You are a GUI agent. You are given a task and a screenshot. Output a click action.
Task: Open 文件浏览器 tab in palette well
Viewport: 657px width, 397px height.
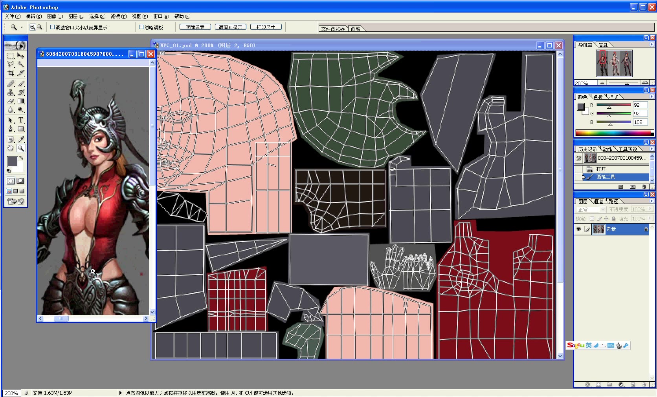tap(333, 29)
